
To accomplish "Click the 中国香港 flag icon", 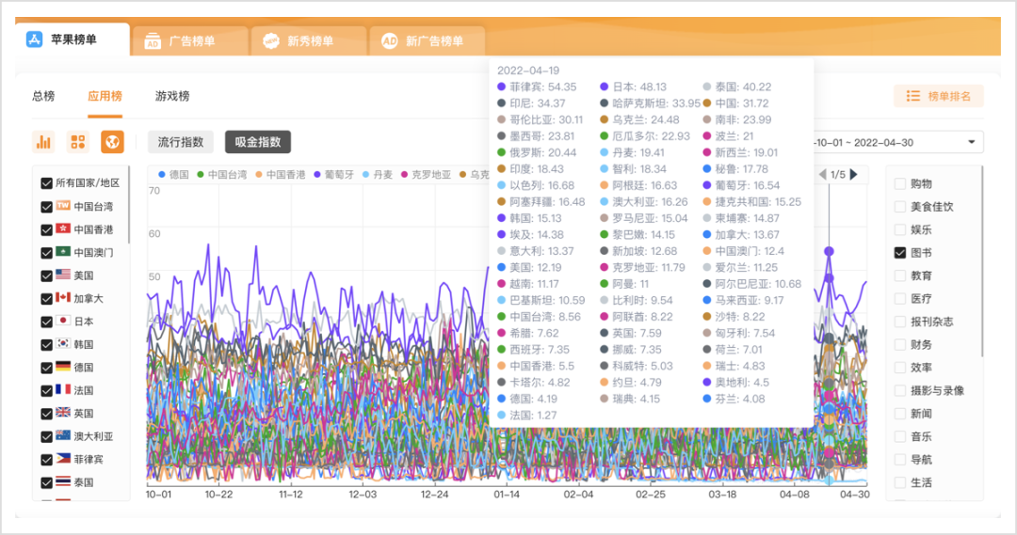I will pos(63,228).
